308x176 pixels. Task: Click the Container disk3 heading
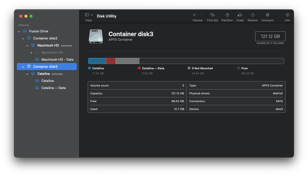coord(131,34)
